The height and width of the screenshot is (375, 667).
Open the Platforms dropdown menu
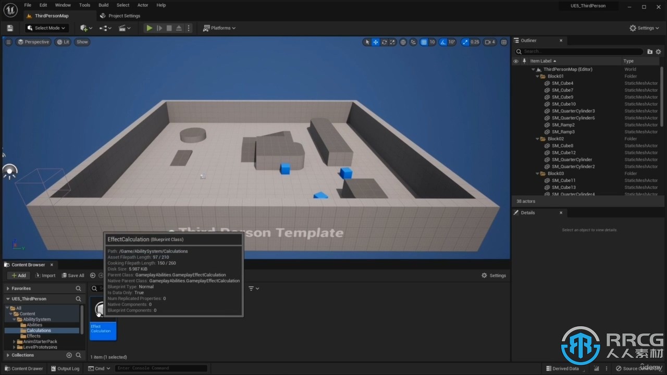[x=219, y=28]
